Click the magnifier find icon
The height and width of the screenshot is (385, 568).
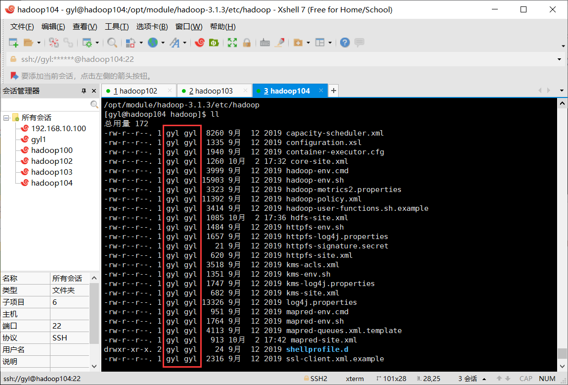pos(112,43)
